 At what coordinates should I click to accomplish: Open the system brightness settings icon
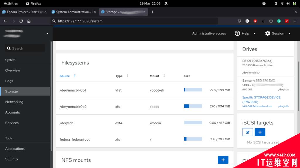[x=276, y=3]
